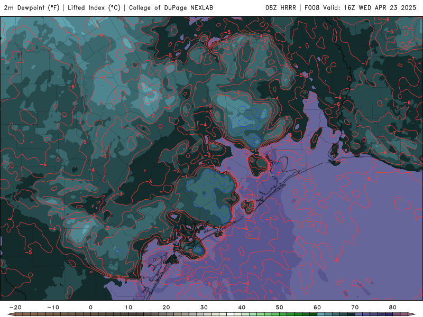Viewport: 423px width, 317px height.
Task: Click the "Lifted Index (°C)" title text
Action: point(94,7)
